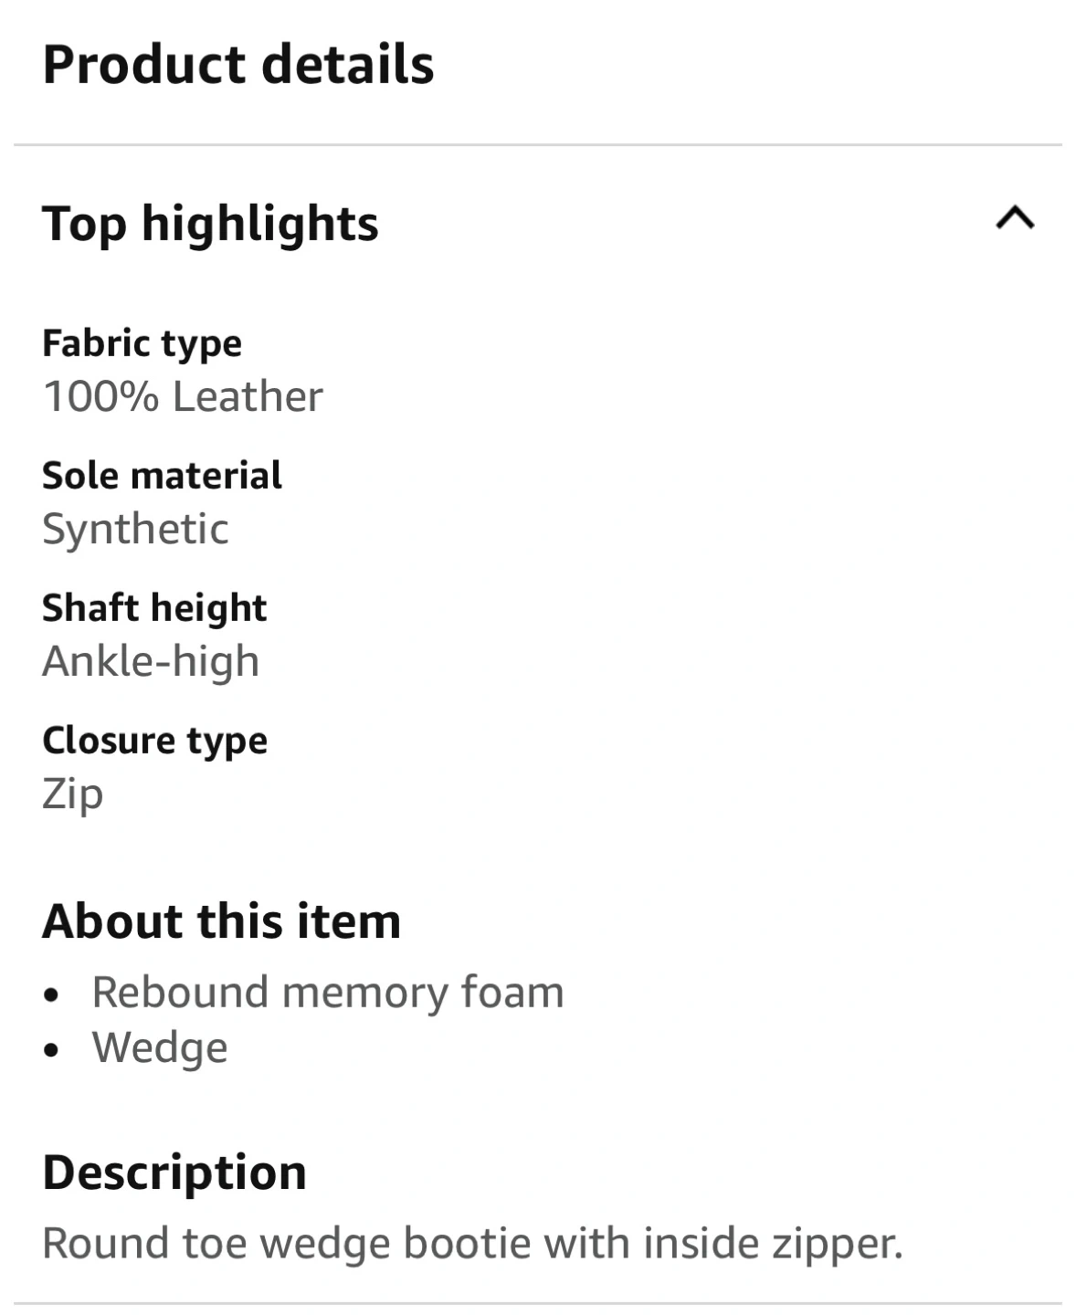Click the Zip closure value
Screen dimensions: 1076x1315
[72, 793]
